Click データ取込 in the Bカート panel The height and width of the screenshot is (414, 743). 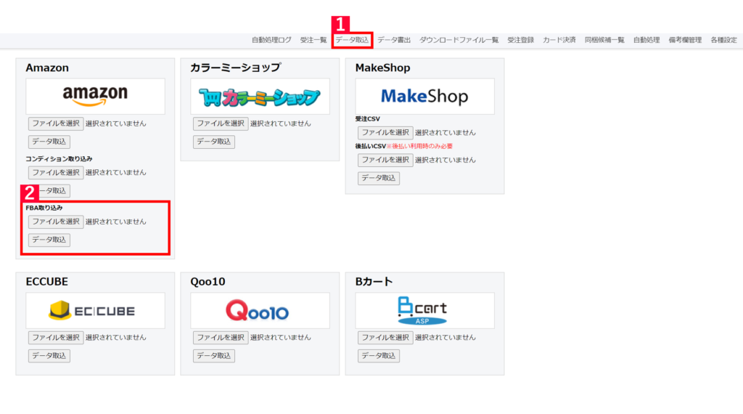(379, 356)
